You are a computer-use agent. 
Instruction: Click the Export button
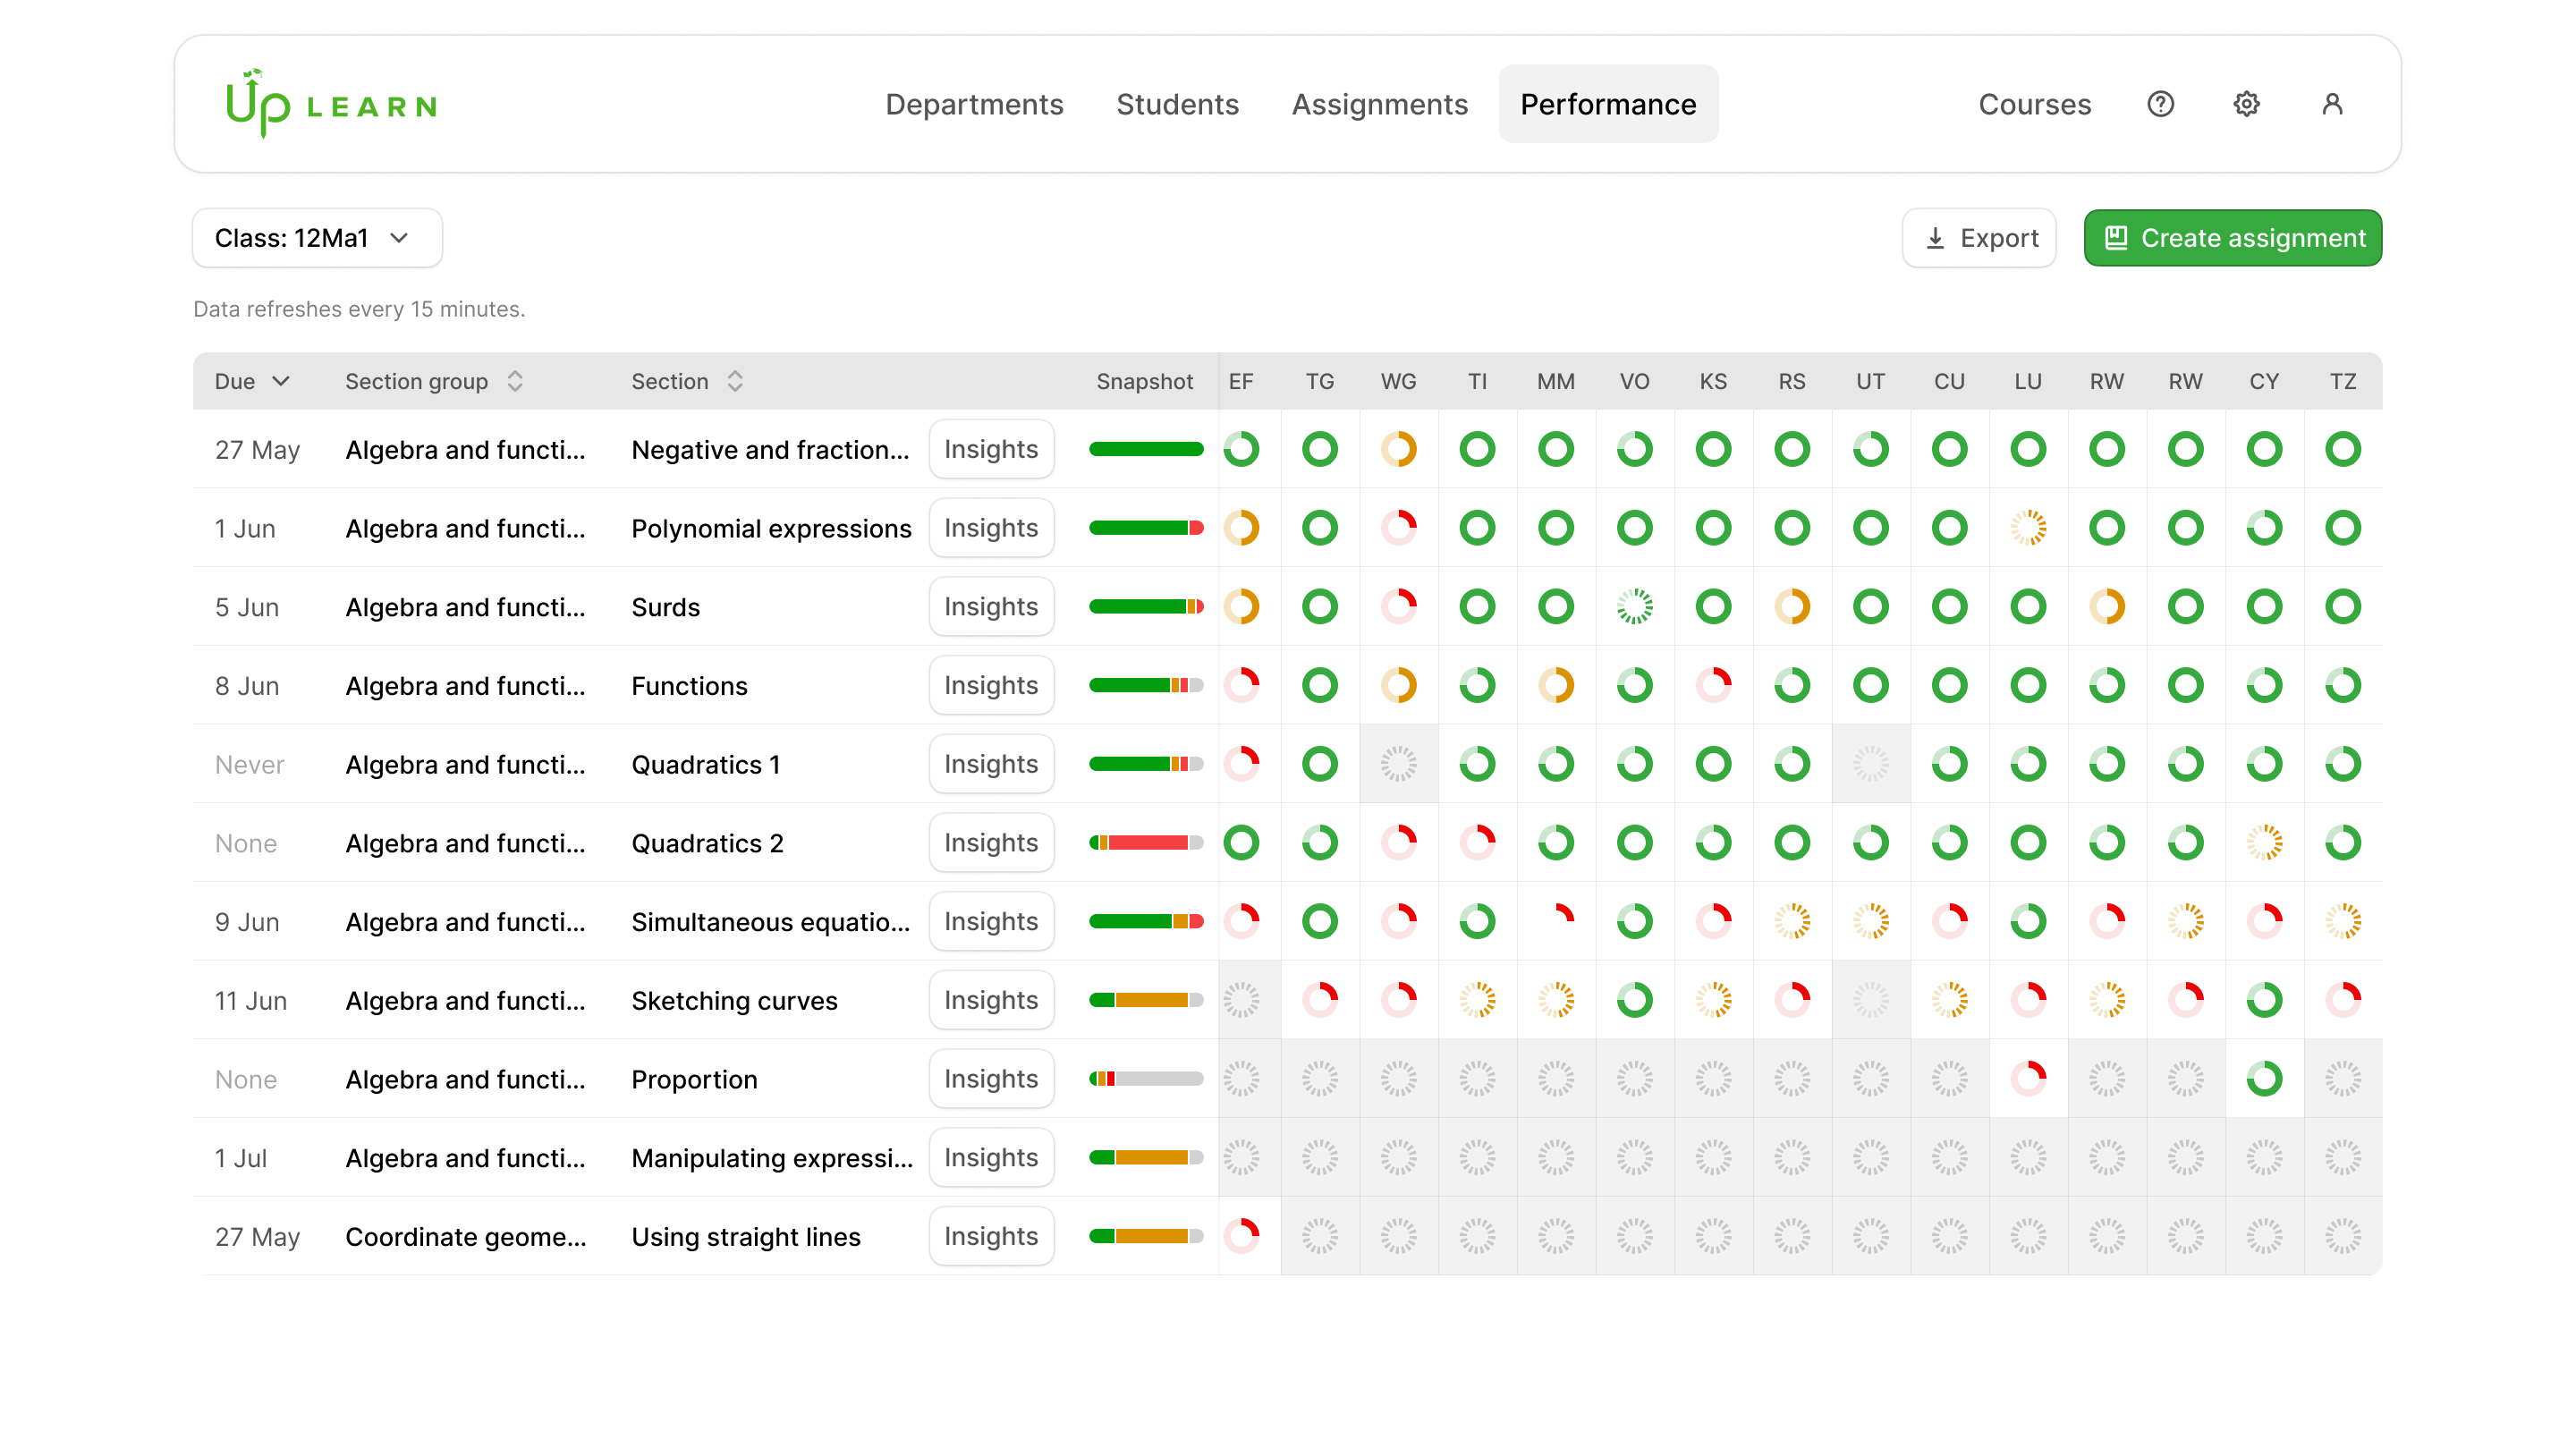click(x=1978, y=238)
